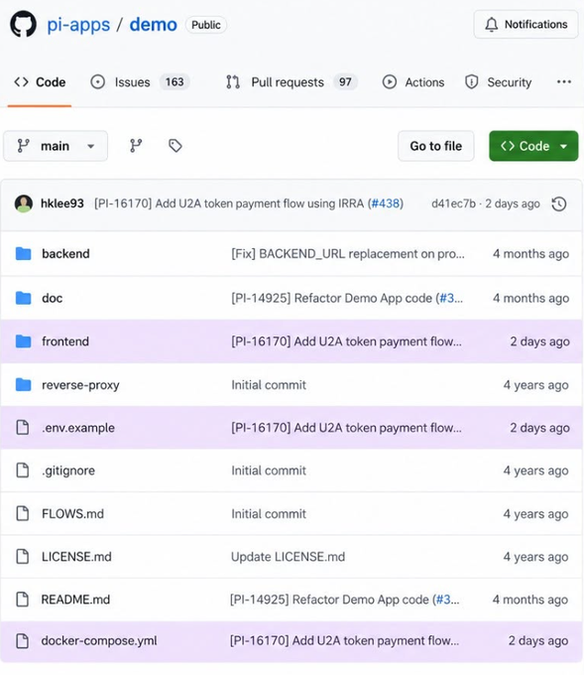Screen dimensions: 584x675
Task: Expand the green Code dropdown button
Action: pyautogui.click(x=533, y=146)
